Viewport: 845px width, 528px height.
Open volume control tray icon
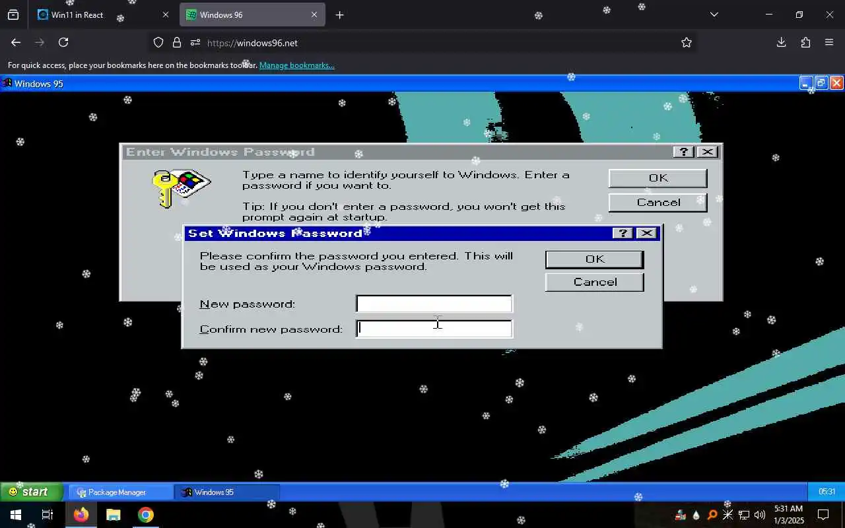click(759, 515)
